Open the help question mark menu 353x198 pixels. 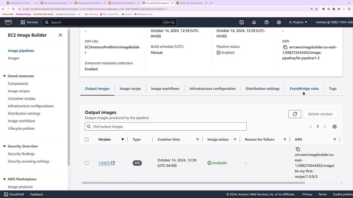pos(266,22)
